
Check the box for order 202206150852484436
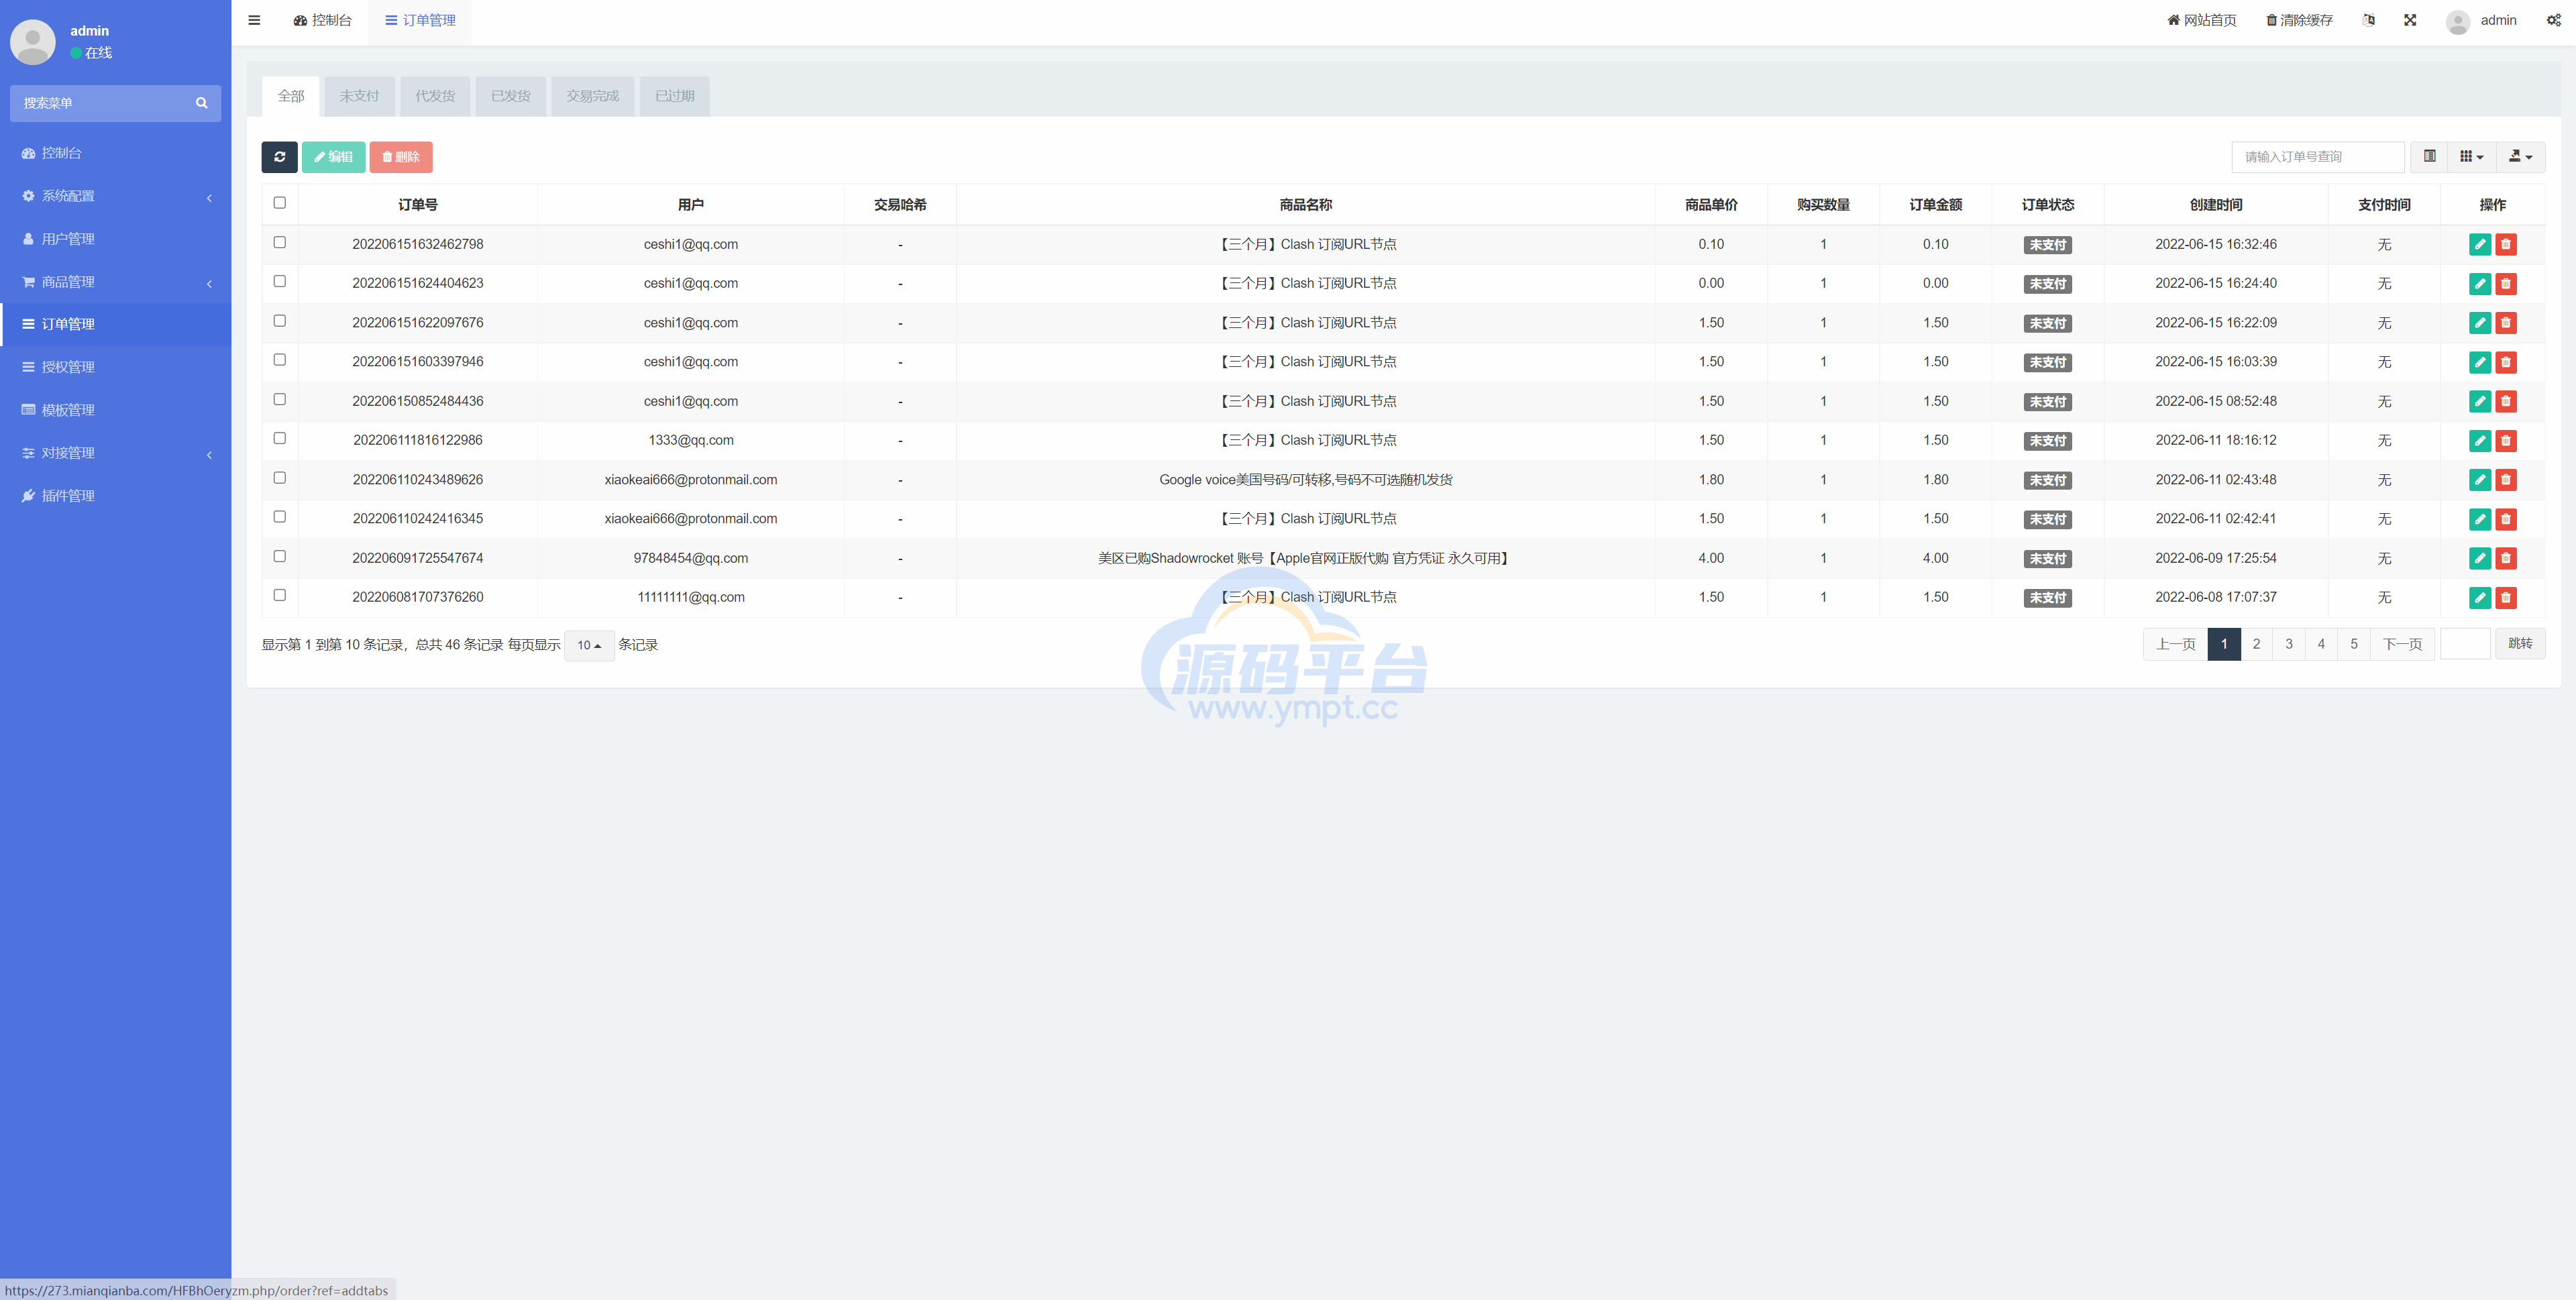click(280, 399)
